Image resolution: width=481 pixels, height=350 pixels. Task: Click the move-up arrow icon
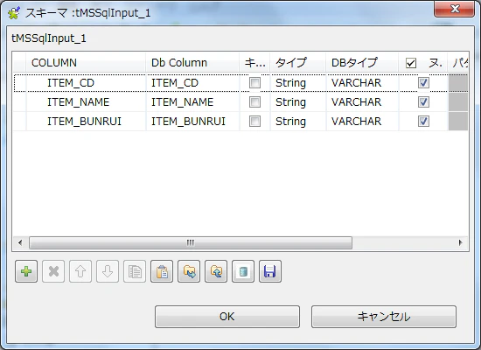click(80, 271)
